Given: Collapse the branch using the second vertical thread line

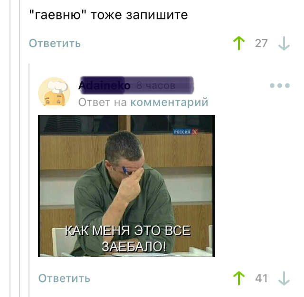Looking at the screenshot, I should (x=19, y=148).
